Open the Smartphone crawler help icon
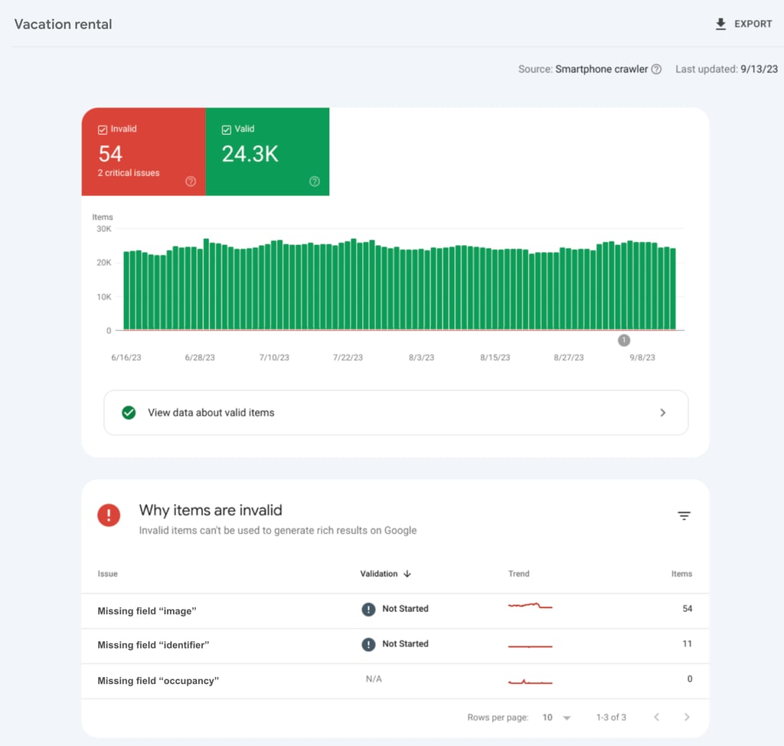 click(x=656, y=69)
